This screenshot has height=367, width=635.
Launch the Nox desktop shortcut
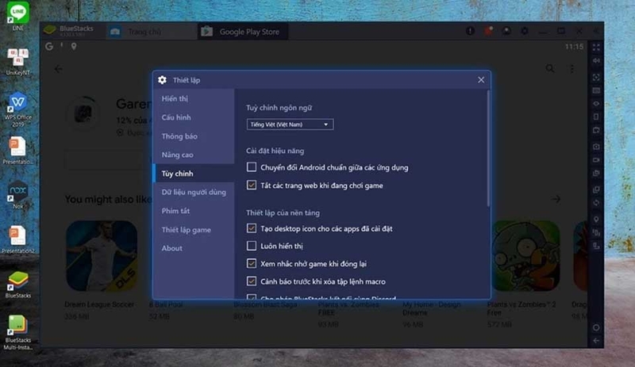tap(17, 195)
